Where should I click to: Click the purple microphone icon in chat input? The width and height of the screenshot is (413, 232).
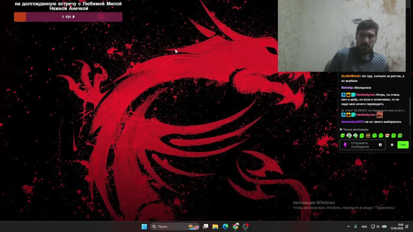click(345, 145)
